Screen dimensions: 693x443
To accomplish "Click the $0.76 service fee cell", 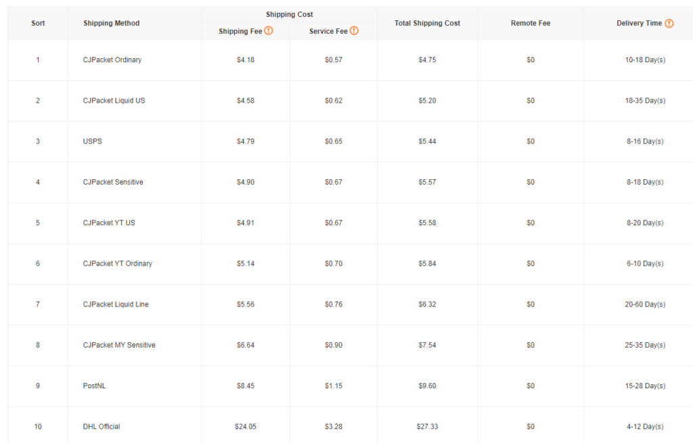I will point(333,304).
